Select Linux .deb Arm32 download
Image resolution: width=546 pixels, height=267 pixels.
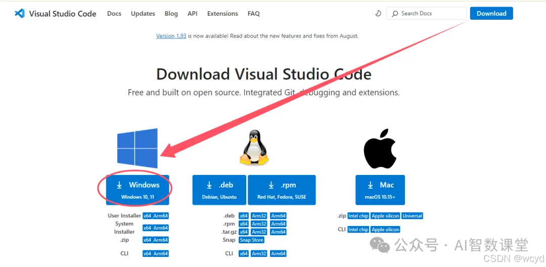[x=259, y=216]
